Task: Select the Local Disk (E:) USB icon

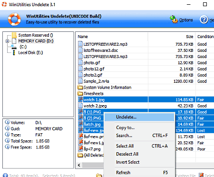Action: 14,53
